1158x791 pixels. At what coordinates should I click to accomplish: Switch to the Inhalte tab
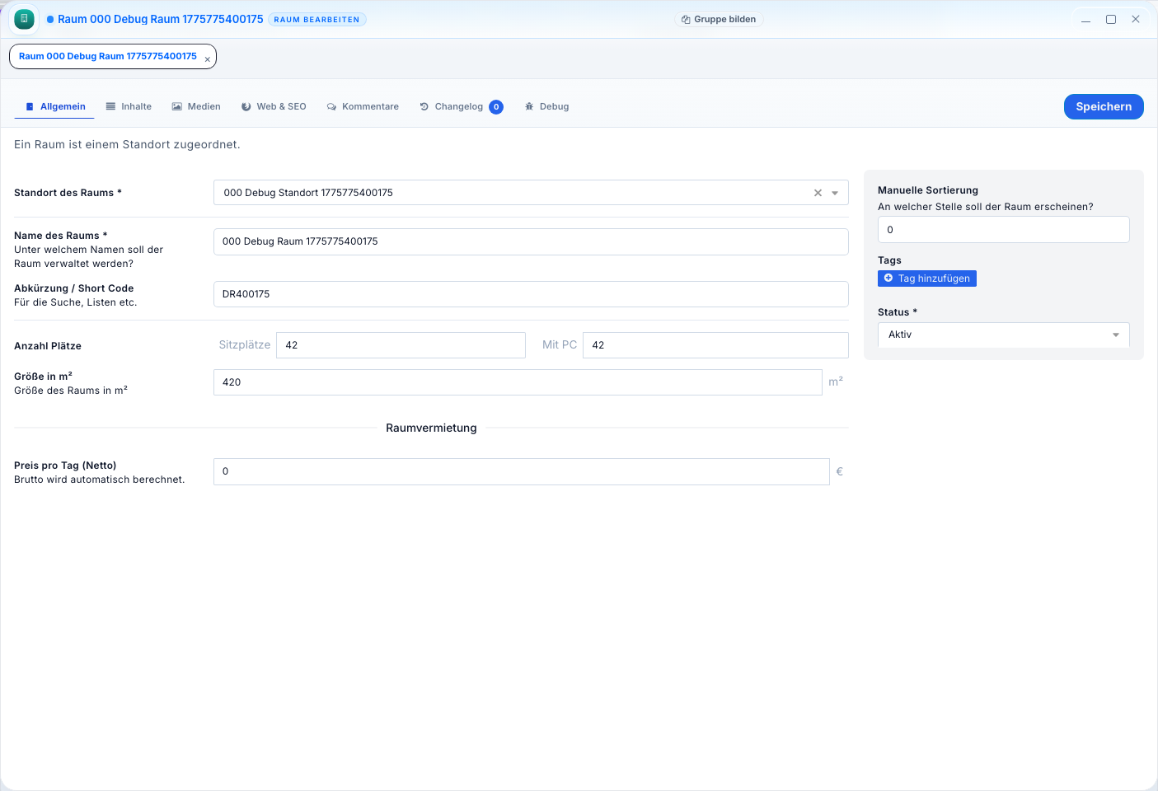coord(129,107)
